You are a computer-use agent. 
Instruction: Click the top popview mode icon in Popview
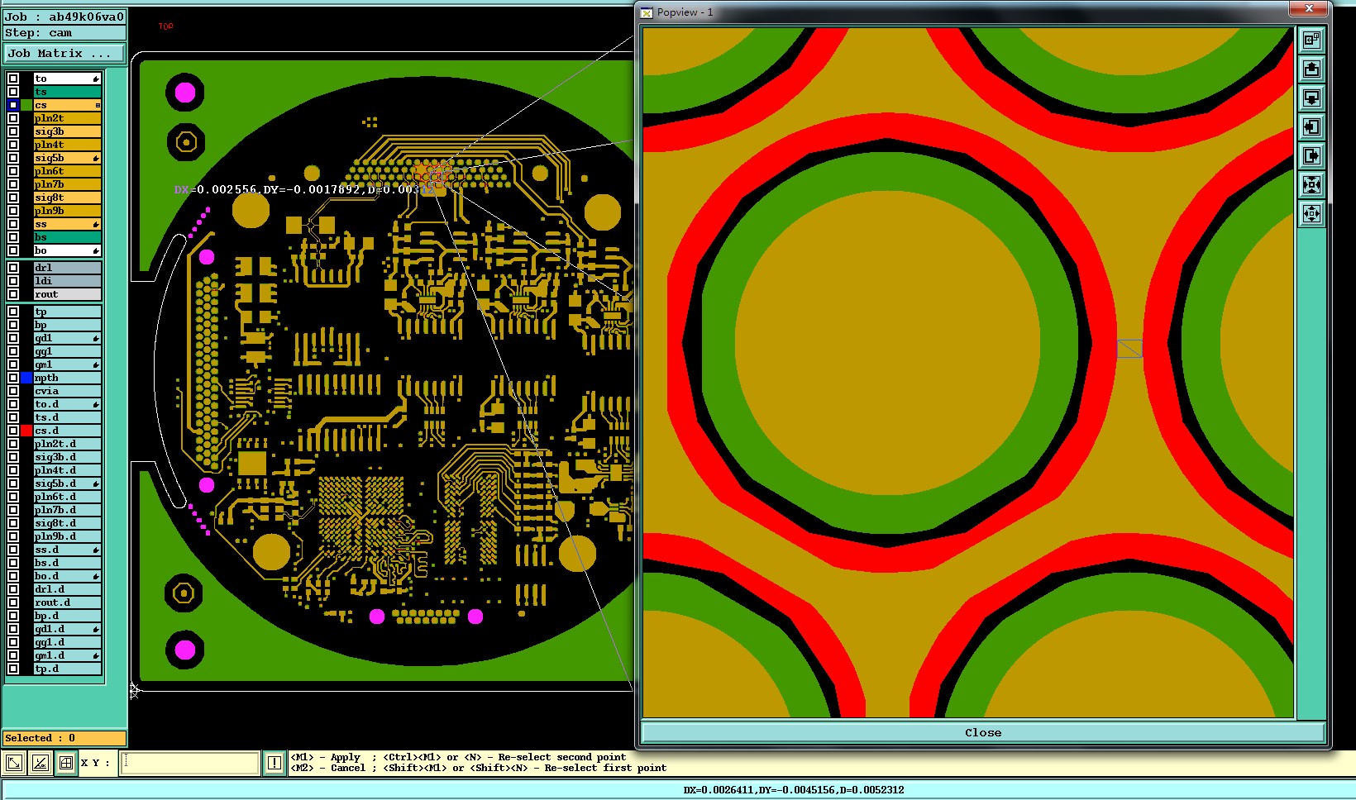[1311, 40]
